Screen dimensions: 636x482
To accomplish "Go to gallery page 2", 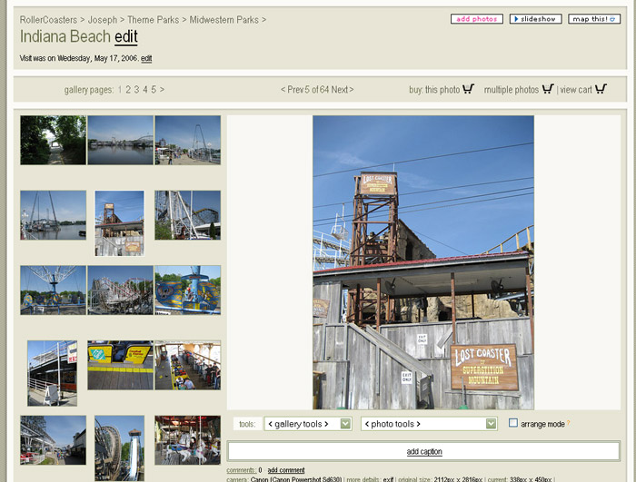I will (x=128, y=90).
